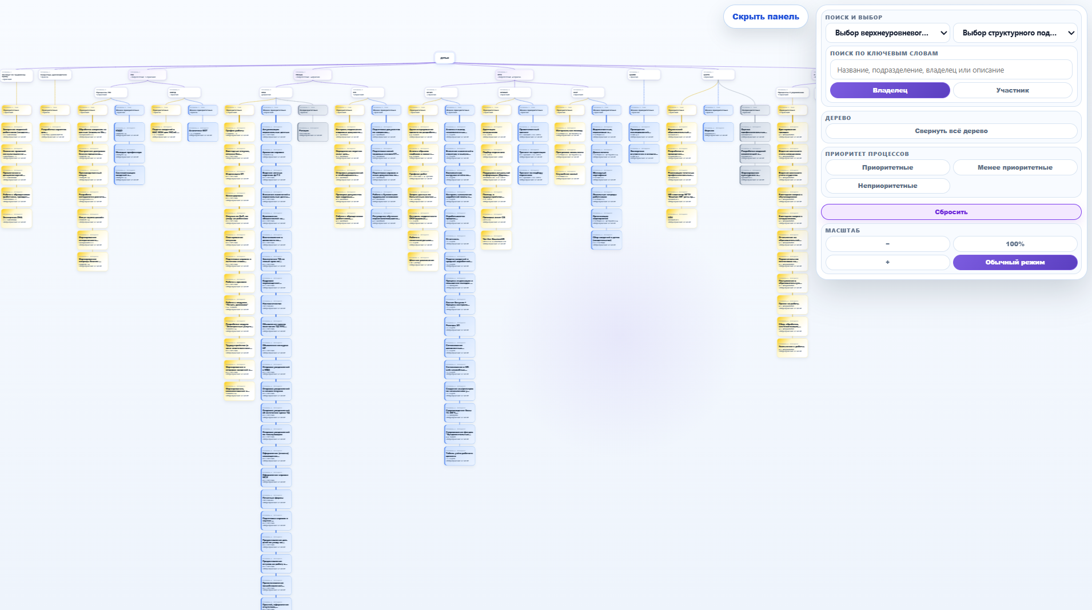Reset filters with Сбросить button
This screenshot has width=1092, height=610.
pos(951,212)
